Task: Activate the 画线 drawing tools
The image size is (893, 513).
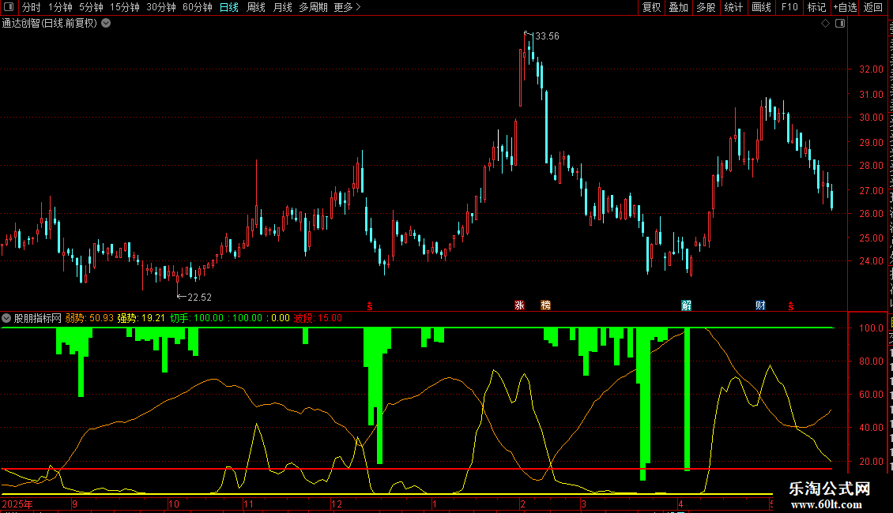Action: [761, 7]
